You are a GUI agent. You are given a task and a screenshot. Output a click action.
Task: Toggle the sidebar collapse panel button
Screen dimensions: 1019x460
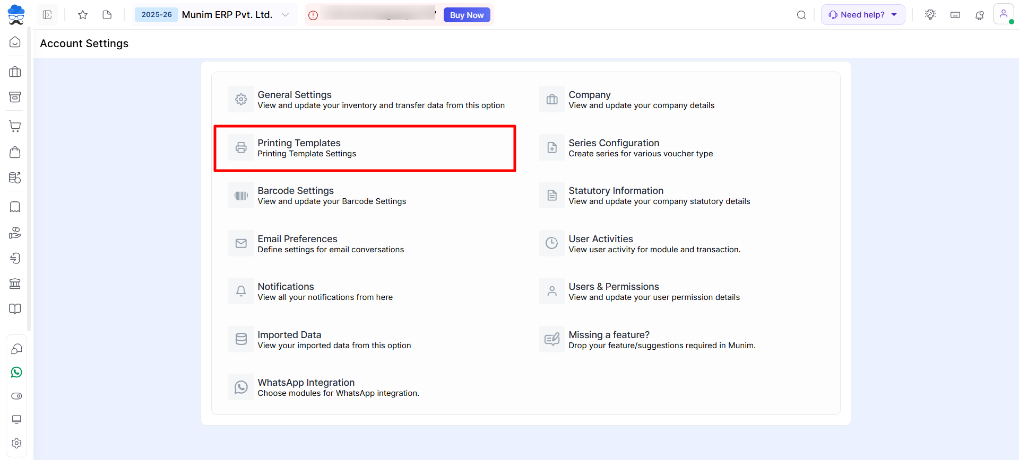click(x=47, y=15)
